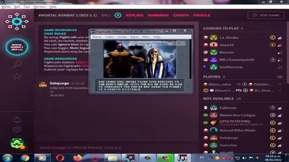Open the Misc menu in FBNeo window
Viewport: 289px width, 162px height.
coord(146,37)
